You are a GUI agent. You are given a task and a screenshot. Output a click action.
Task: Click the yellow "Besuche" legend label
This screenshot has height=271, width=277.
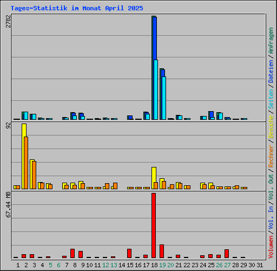271,127
